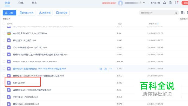
Task: Check the box for 星球大战8 file
Action: [4, 68]
